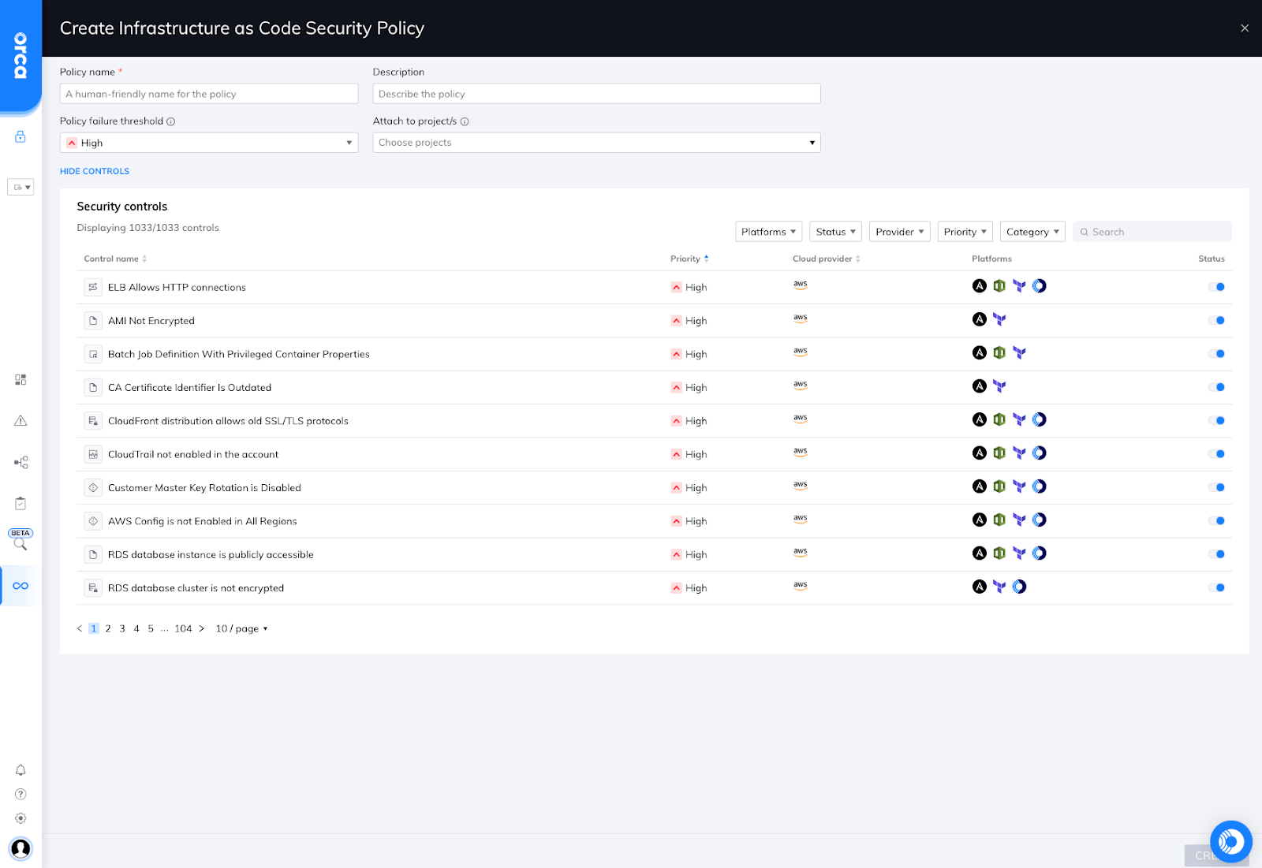Viewport: 1262px width, 868px height.
Task: Open the Assets sidebar icon
Action: 20,379
